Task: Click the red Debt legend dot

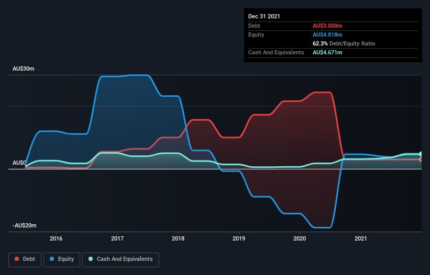Action: [17, 259]
